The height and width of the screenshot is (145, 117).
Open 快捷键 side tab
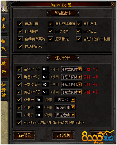pos(4,90)
